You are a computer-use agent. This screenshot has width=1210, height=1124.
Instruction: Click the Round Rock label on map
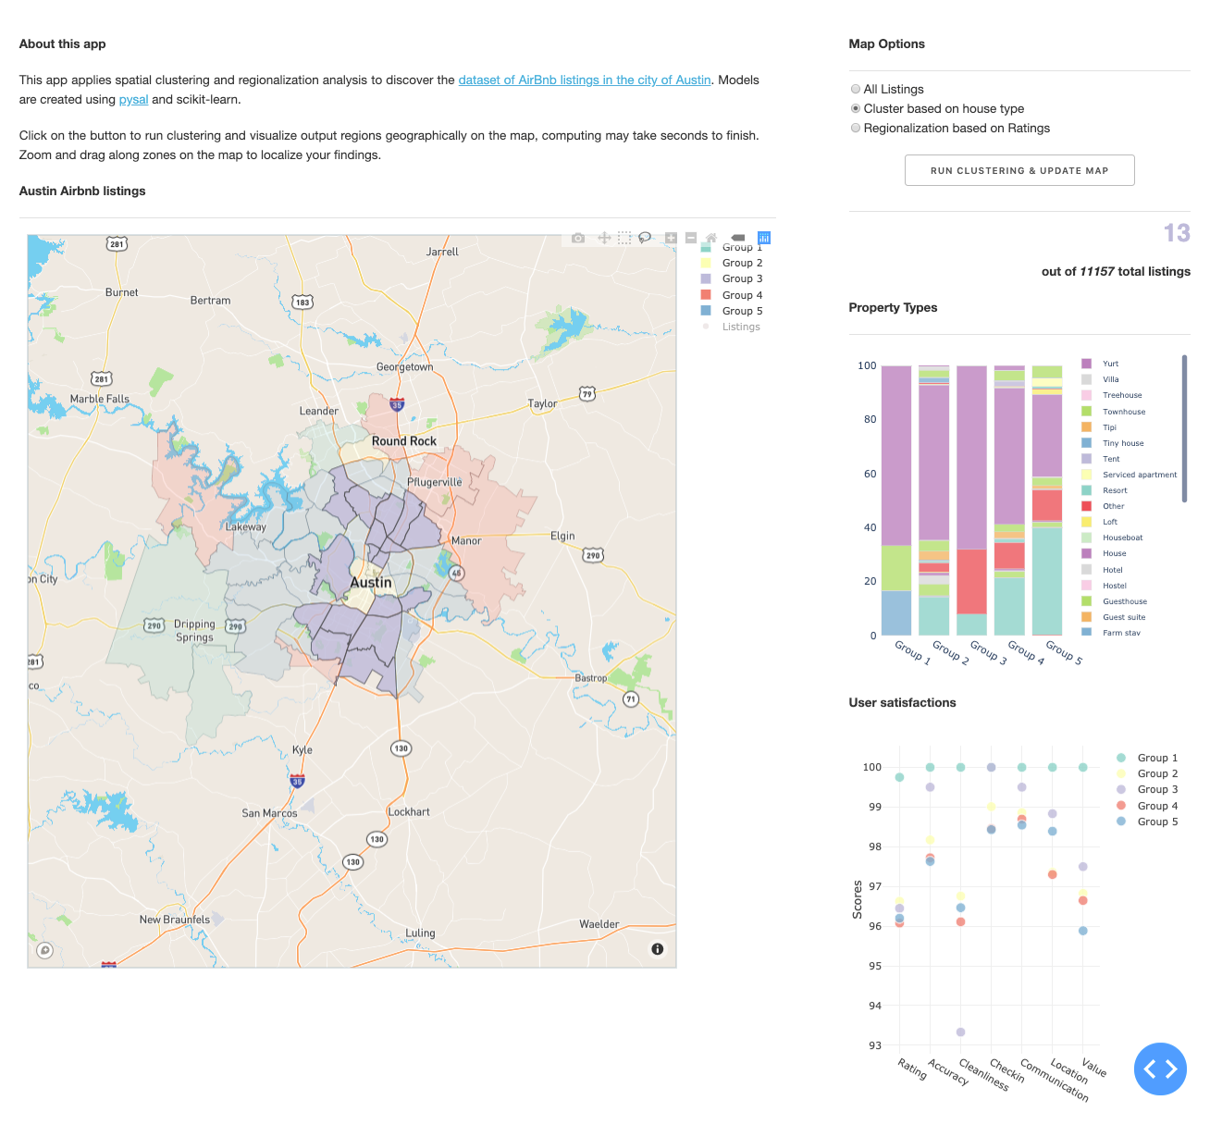click(404, 441)
